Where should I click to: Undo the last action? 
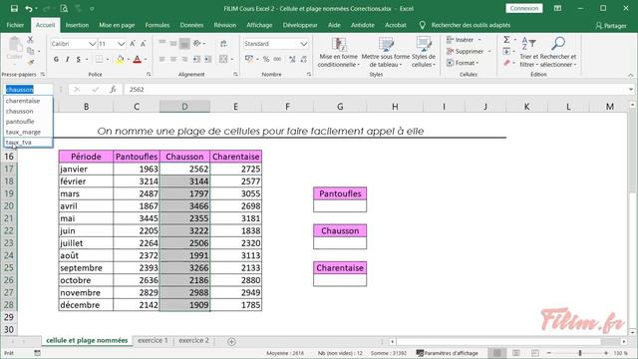[29, 9]
